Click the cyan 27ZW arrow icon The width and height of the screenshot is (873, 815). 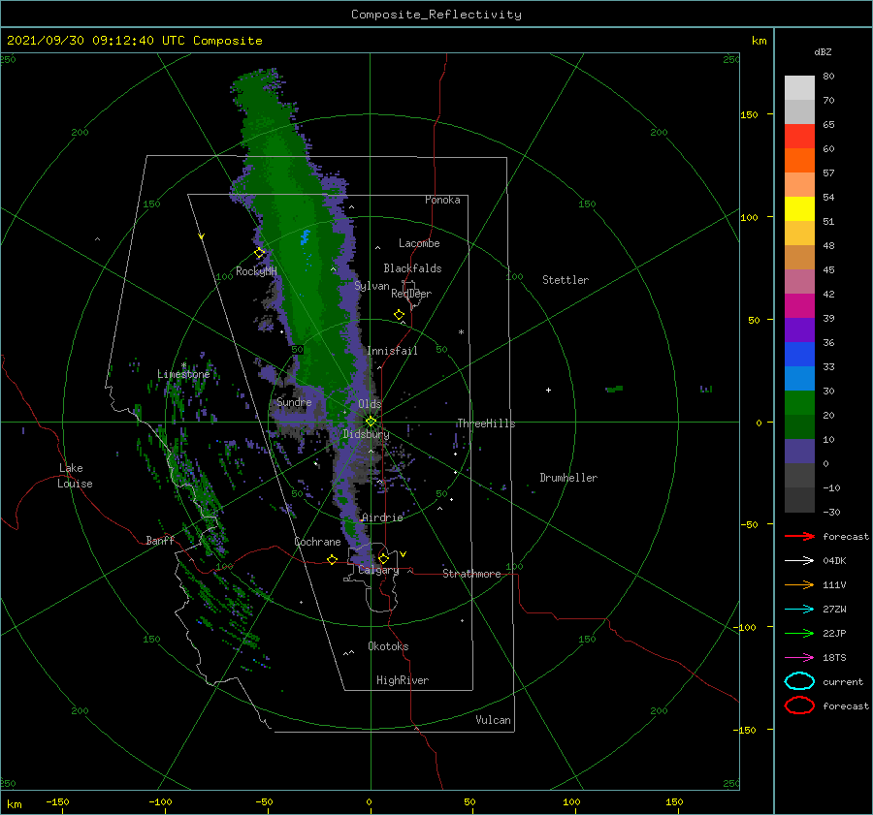click(x=799, y=610)
